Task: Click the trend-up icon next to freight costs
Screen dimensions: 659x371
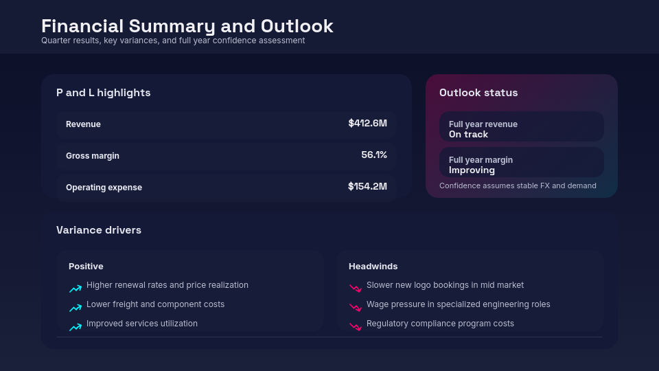Action: pos(76,308)
